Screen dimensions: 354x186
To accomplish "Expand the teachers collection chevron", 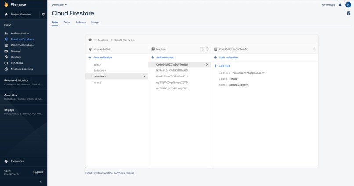I will 144,77.
